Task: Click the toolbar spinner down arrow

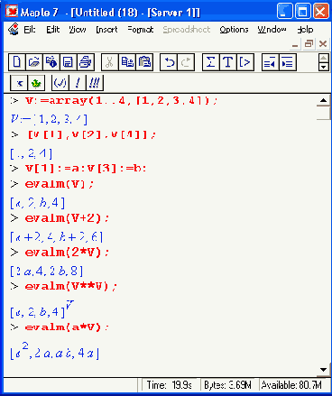Action: tap(324, 67)
